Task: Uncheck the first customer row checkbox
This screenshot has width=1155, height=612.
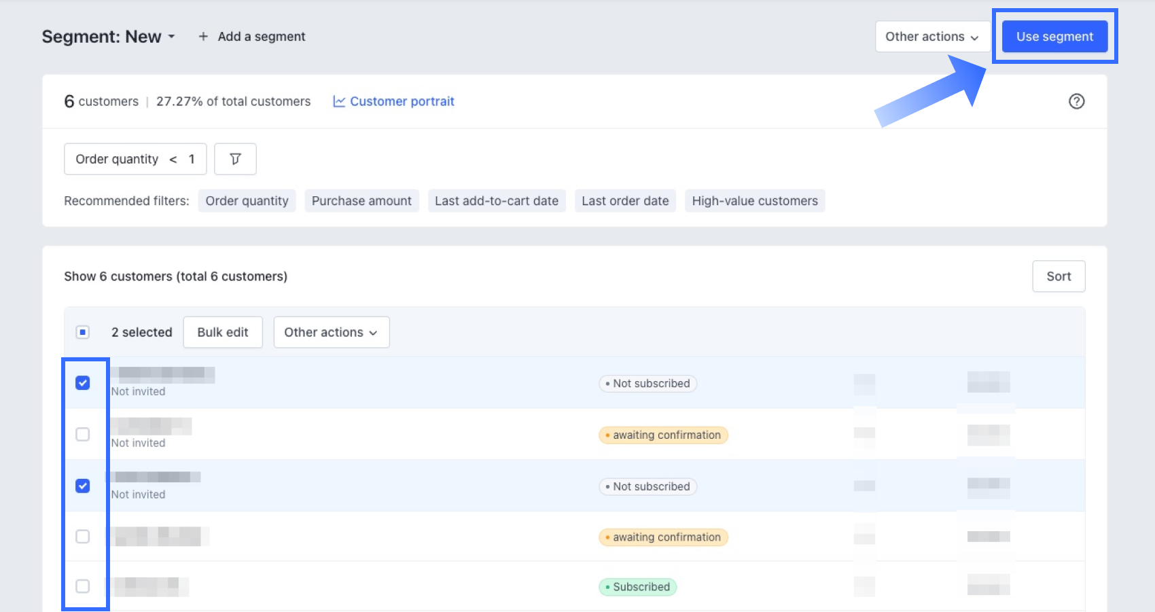Action: point(83,383)
